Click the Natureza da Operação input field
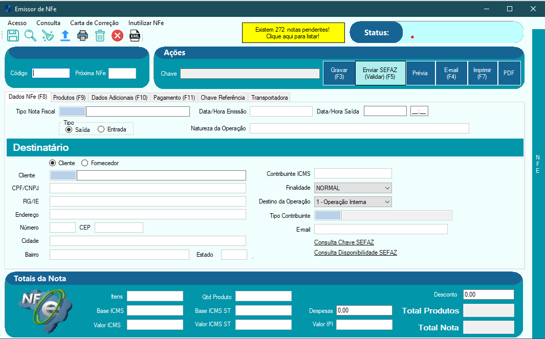 coord(359,128)
